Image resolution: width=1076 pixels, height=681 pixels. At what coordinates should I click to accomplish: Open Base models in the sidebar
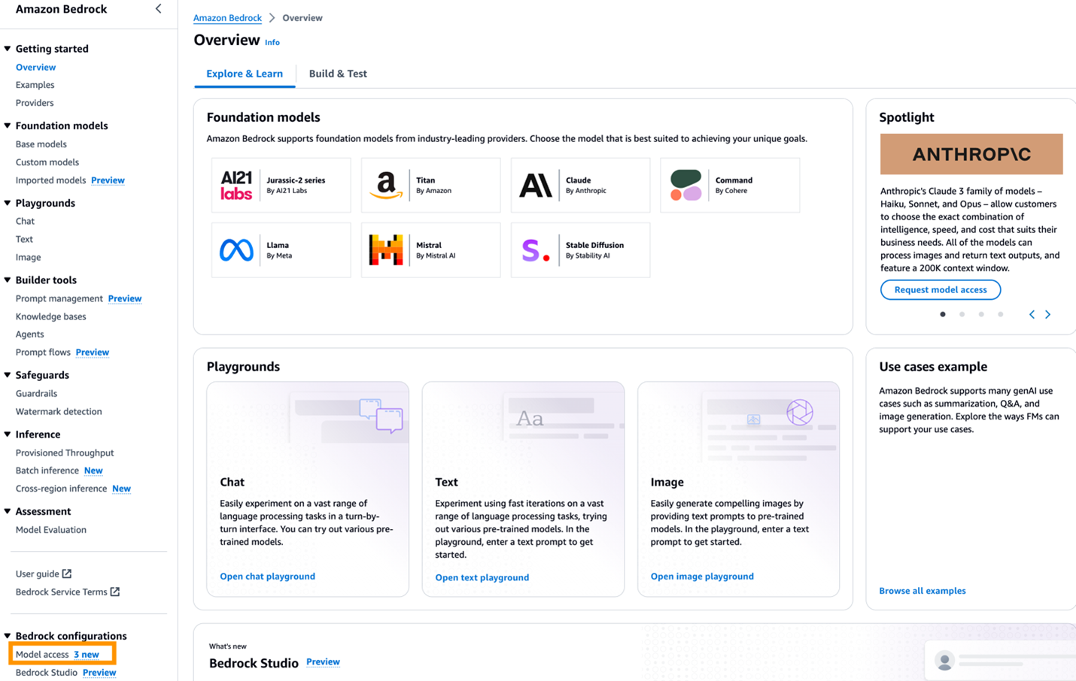pos(41,144)
